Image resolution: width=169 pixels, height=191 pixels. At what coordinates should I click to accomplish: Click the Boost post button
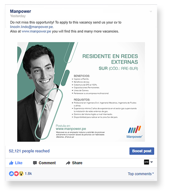pos(142,151)
